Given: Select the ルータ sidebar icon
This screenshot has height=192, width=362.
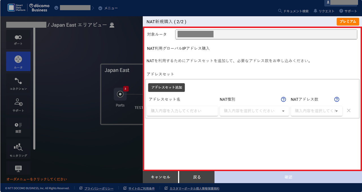Looking at the screenshot, I should 18,61.
